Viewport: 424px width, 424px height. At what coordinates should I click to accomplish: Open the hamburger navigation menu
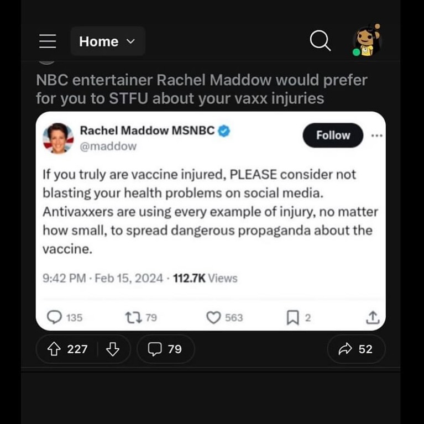pos(48,41)
